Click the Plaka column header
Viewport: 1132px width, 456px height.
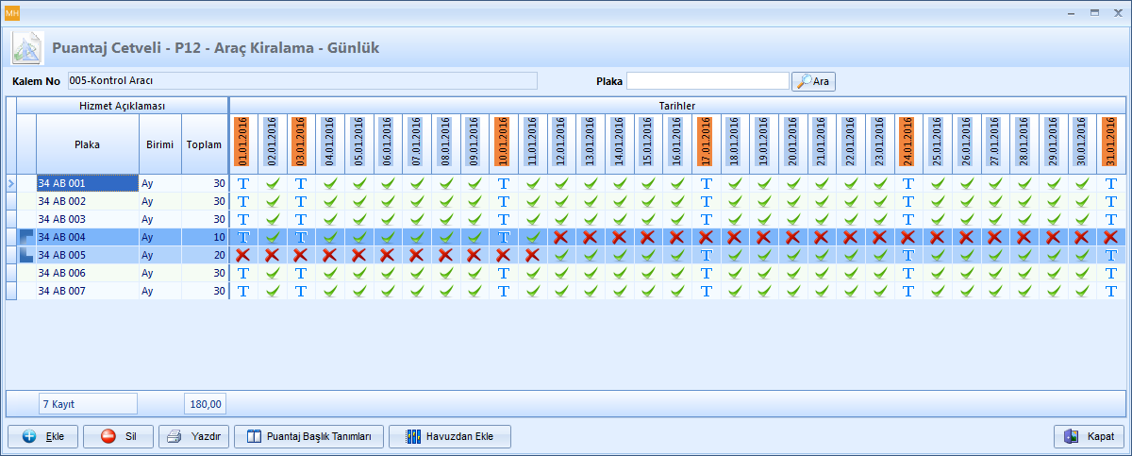click(x=87, y=144)
